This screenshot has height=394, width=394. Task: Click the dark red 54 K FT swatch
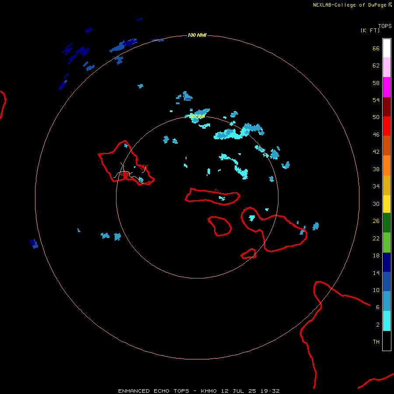[x=387, y=106]
